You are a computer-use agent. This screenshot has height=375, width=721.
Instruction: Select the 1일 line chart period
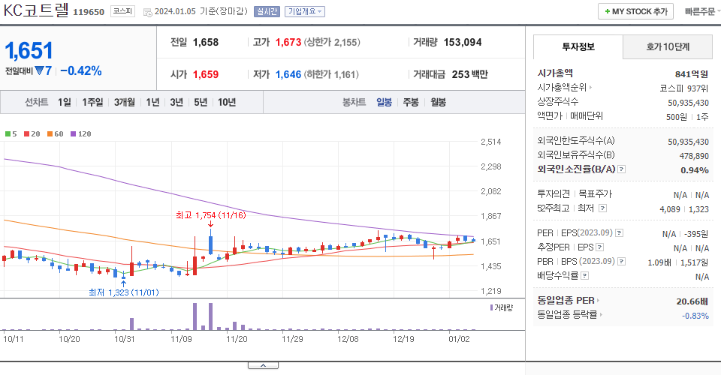pos(65,102)
